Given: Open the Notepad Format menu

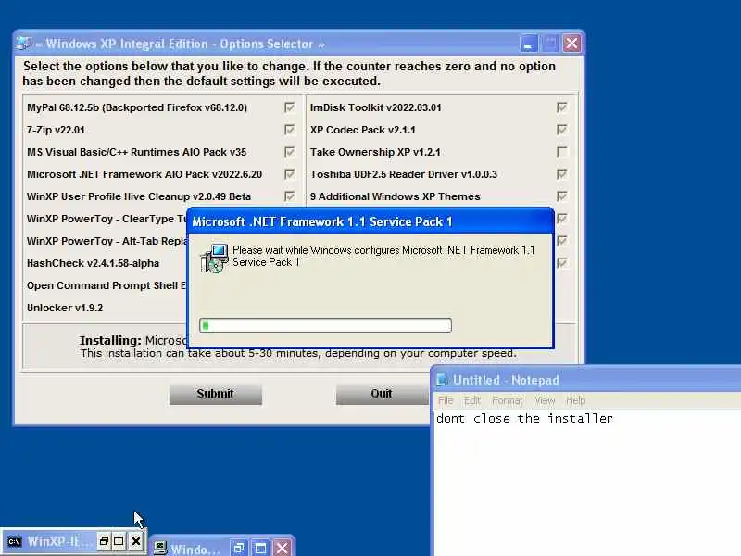Looking at the screenshot, I should [x=508, y=400].
